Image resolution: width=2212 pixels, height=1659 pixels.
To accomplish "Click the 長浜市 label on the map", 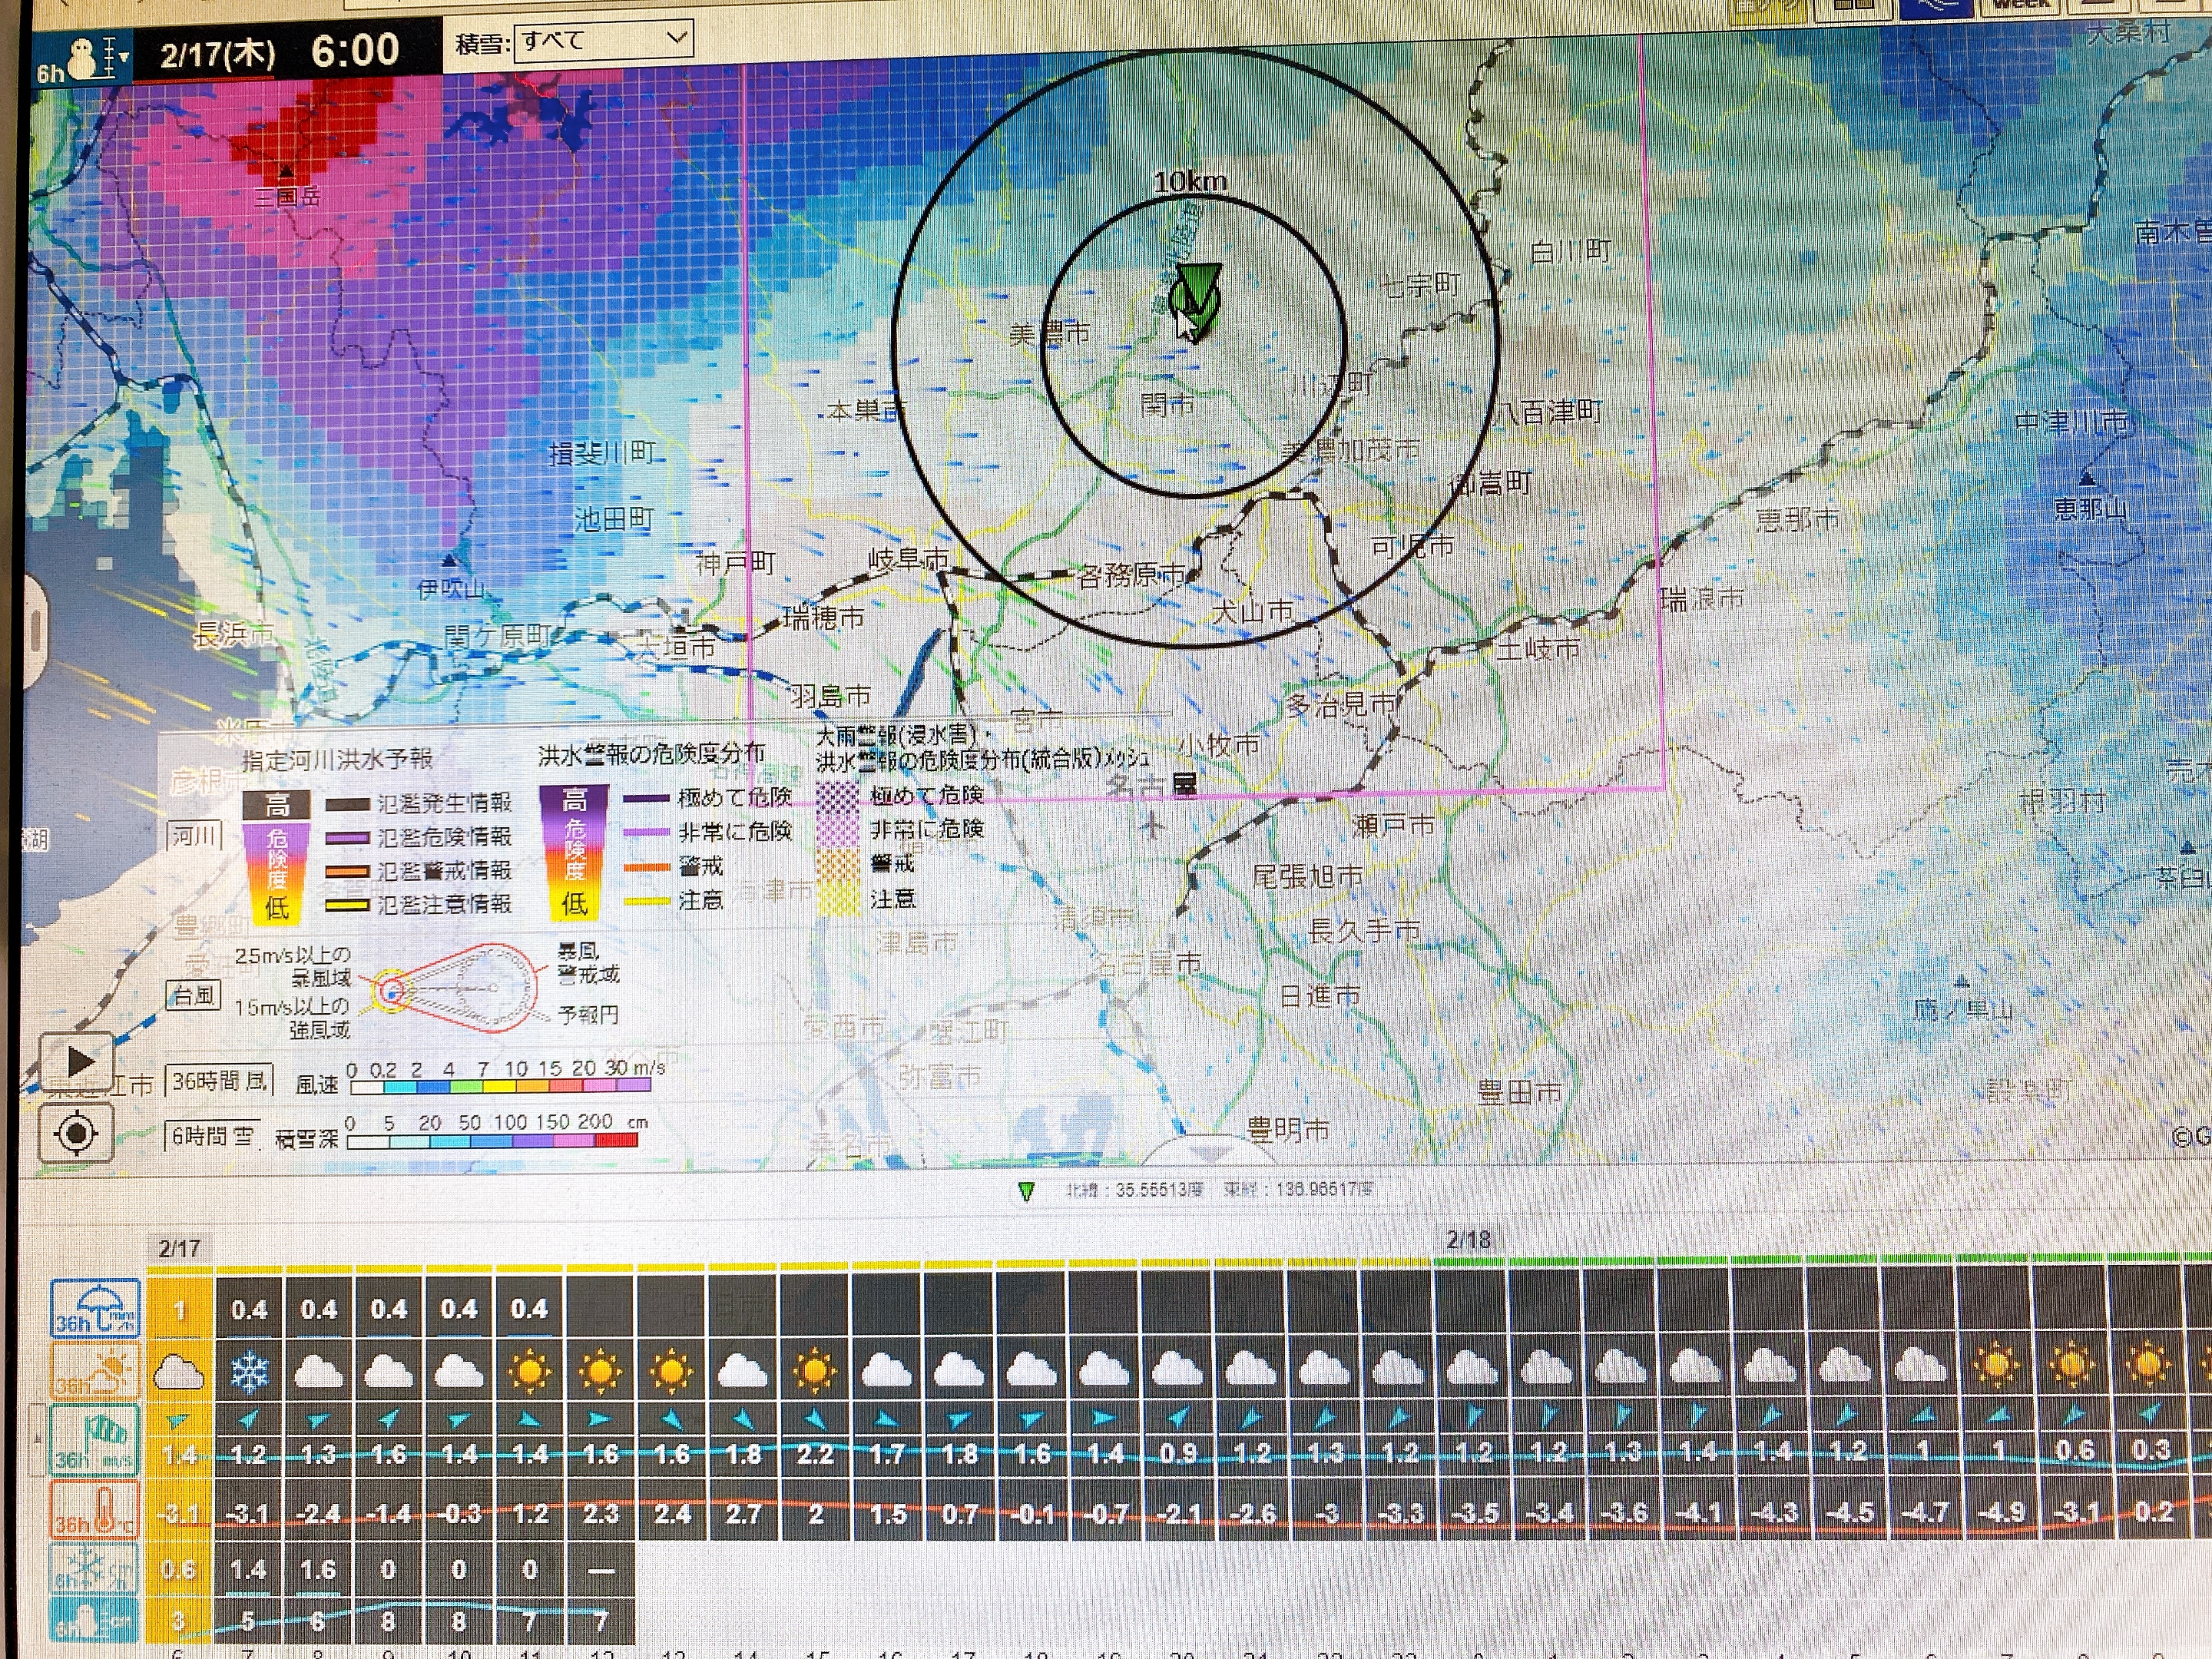I will click(x=234, y=634).
